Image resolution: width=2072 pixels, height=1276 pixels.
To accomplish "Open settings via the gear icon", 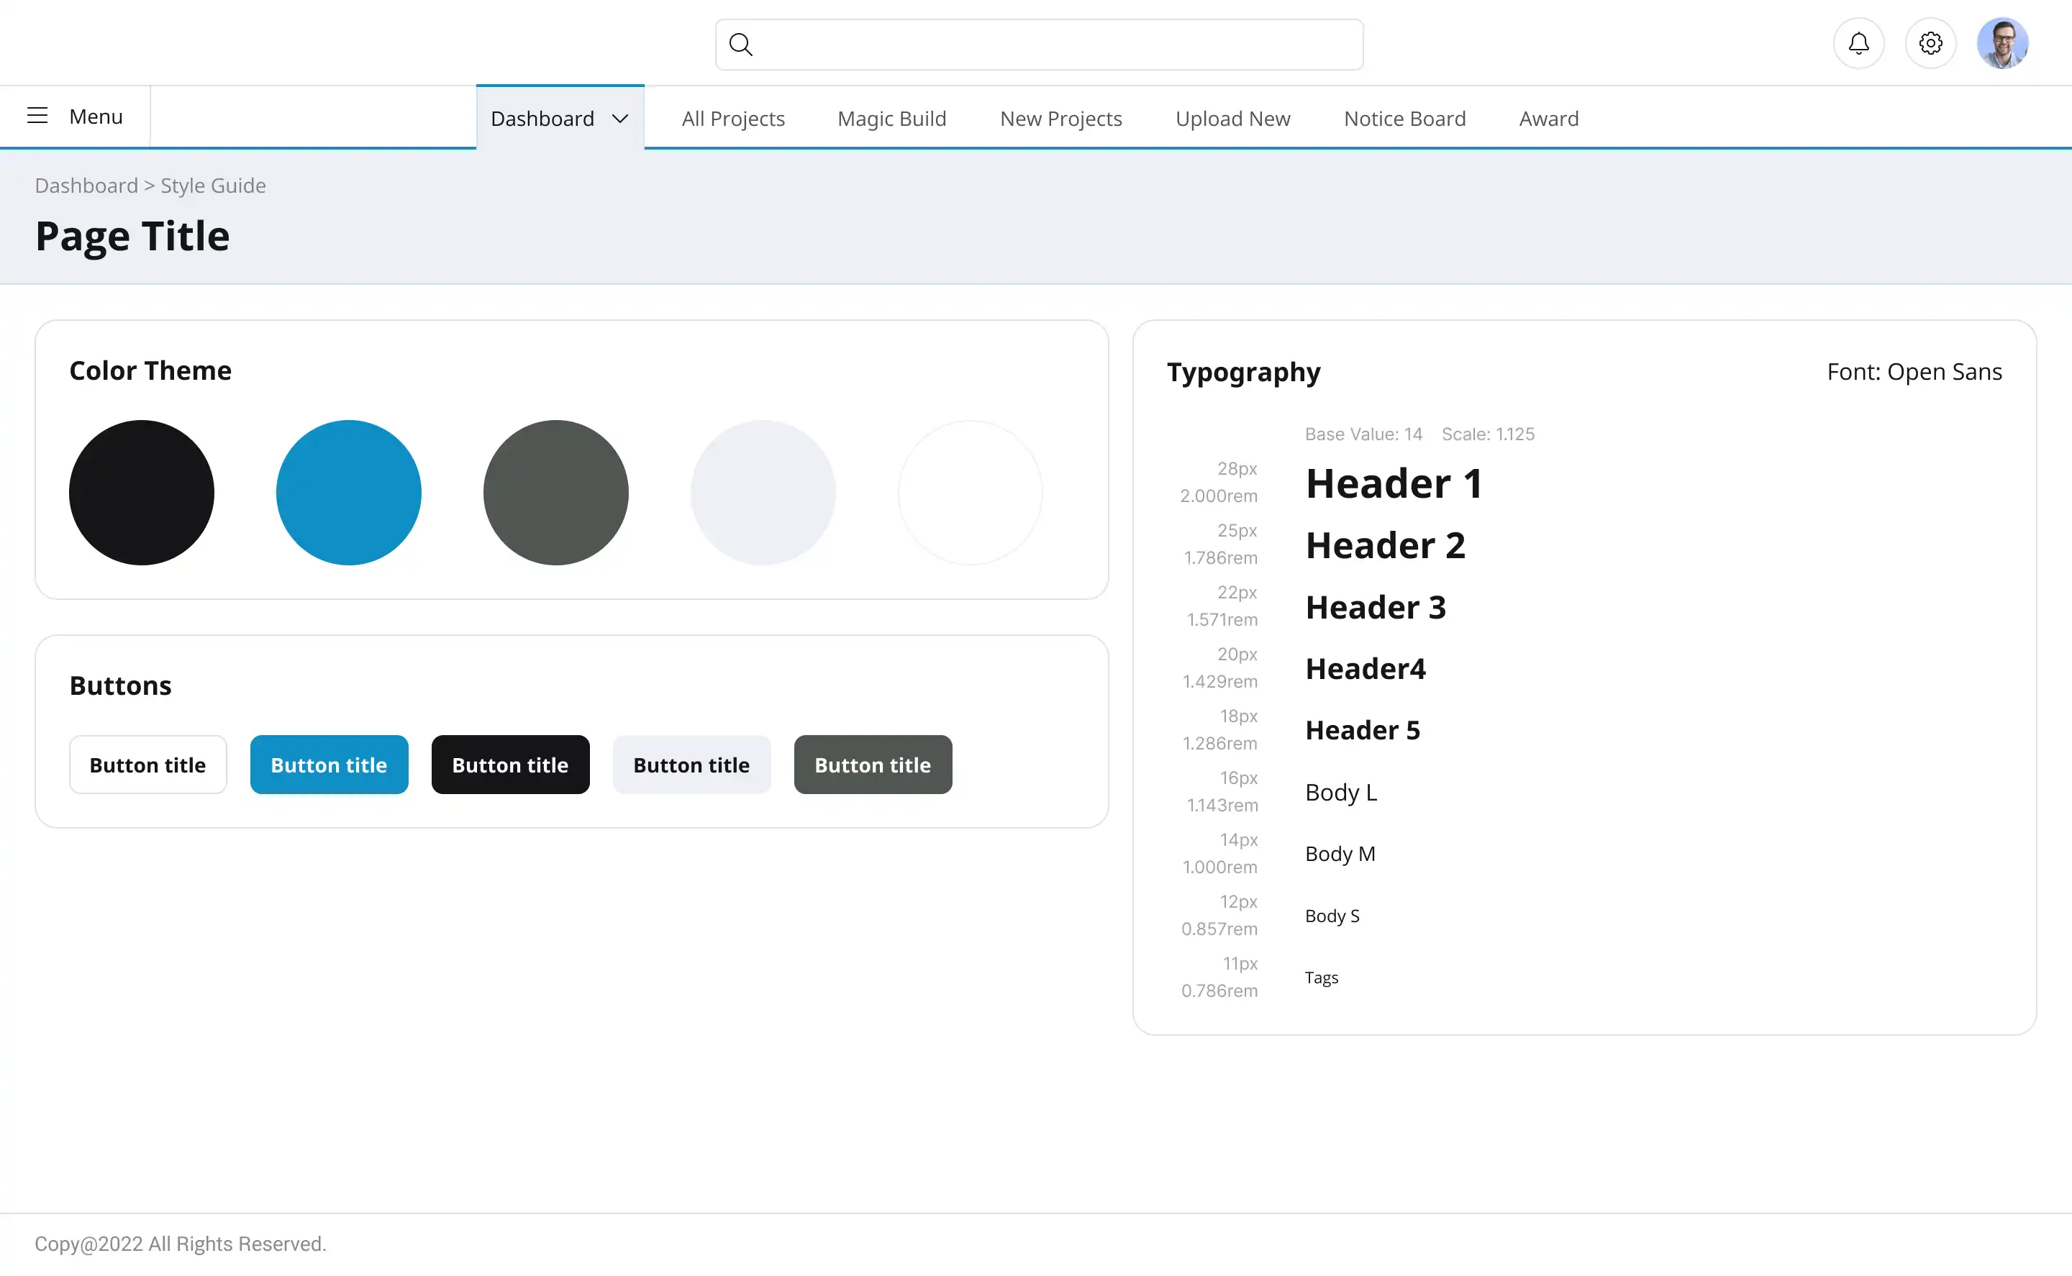I will 1930,43.
